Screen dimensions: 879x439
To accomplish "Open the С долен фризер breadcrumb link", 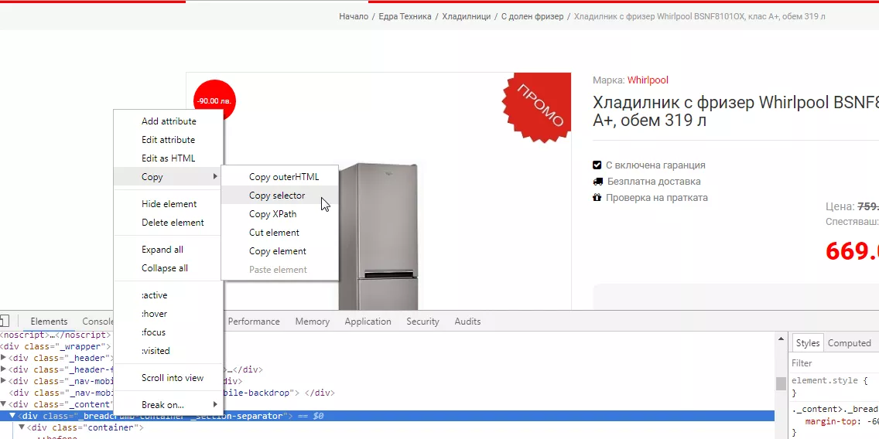I will 532,16.
